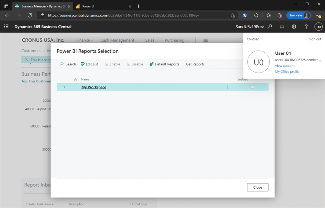Open the app launcher waffle icon

coord(6,27)
